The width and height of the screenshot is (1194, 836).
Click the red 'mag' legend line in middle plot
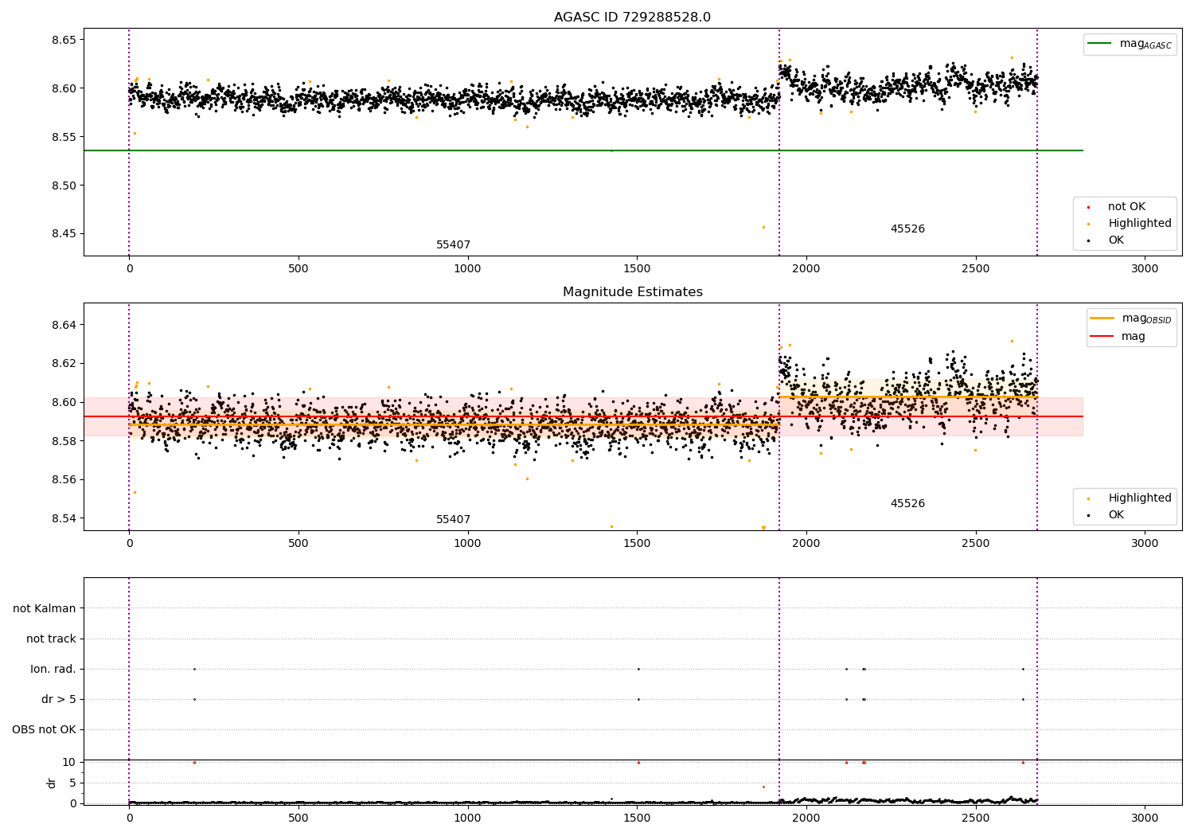point(1102,336)
